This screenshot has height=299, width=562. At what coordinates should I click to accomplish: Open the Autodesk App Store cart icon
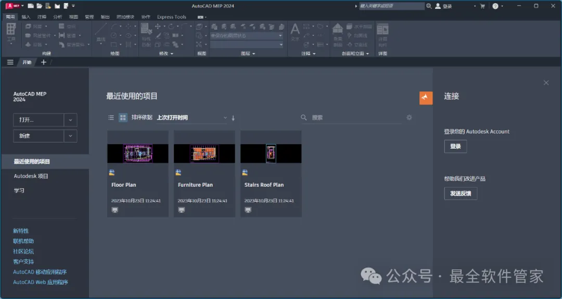tap(482, 6)
